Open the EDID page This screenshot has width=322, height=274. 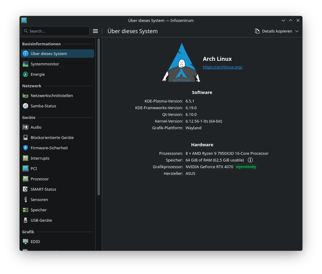[x=57, y=242]
